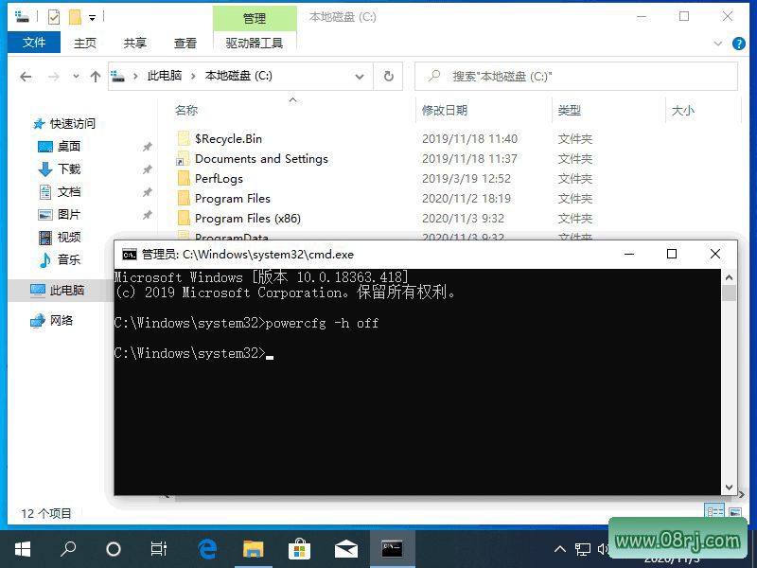Go back with the Back arrow
Screen dimensions: 757x568
(x=26, y=77)
